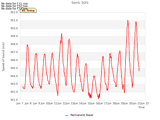Click the Jun 22 x-axis label
160x120 pixels.
pyautogui.click(x=145, y=103)
